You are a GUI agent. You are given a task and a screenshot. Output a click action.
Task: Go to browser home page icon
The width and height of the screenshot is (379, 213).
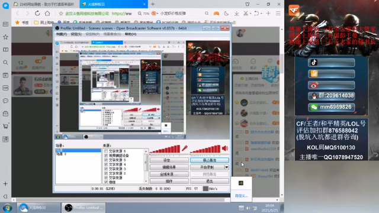click(47, 13)
